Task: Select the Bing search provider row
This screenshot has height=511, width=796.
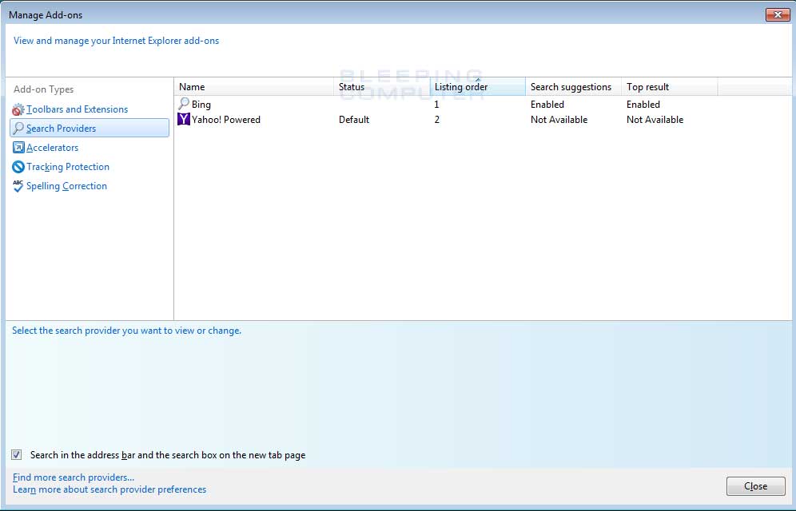Action: pyautogui.click(x=447, y=105)
